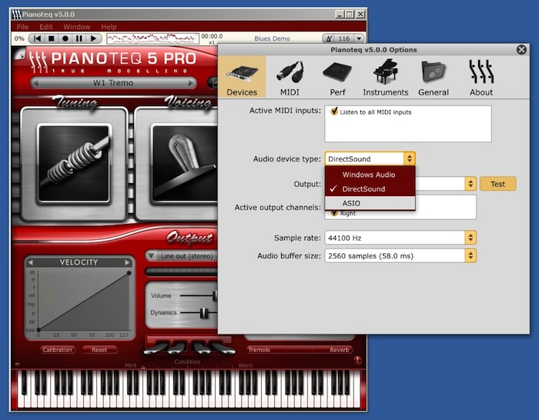The height and width of the screenshot is (420, 539).
Task: Open the Edit menu
Action: [x=46, y=27]
